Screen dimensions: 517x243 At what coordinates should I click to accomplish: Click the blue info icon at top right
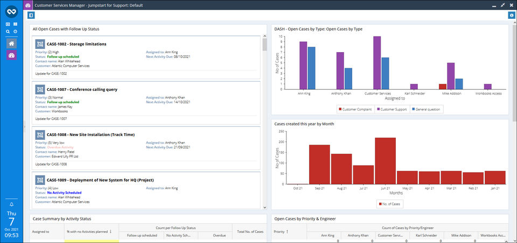[511, 15]
